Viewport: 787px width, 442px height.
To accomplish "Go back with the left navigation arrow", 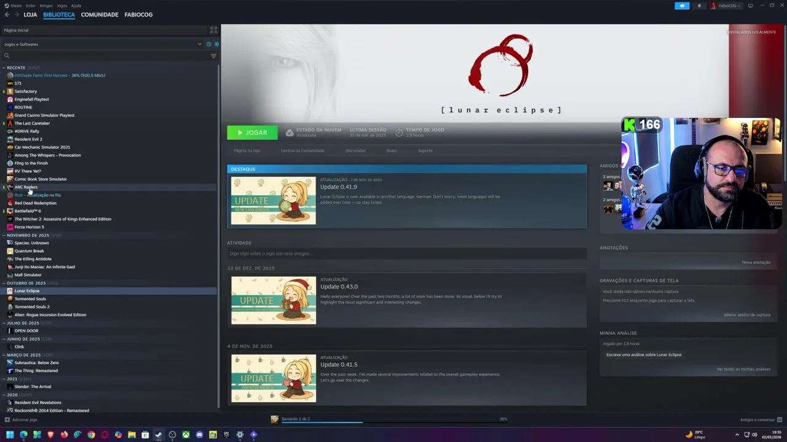I will [7, 15].
